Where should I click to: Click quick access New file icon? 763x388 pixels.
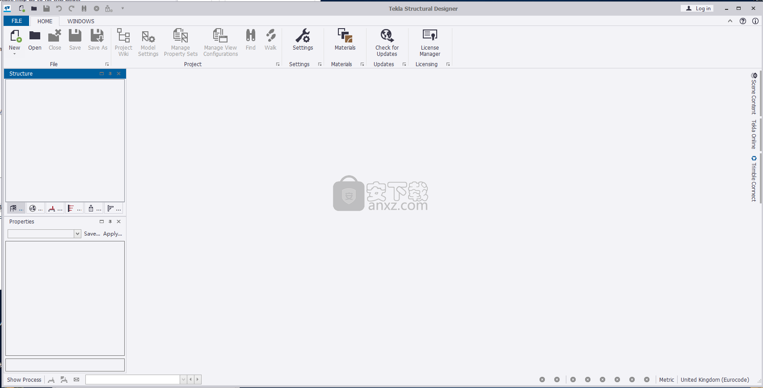pos(21,8)
